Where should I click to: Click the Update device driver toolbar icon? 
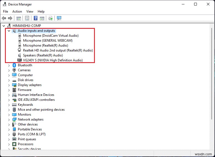(x=51, y=18)
